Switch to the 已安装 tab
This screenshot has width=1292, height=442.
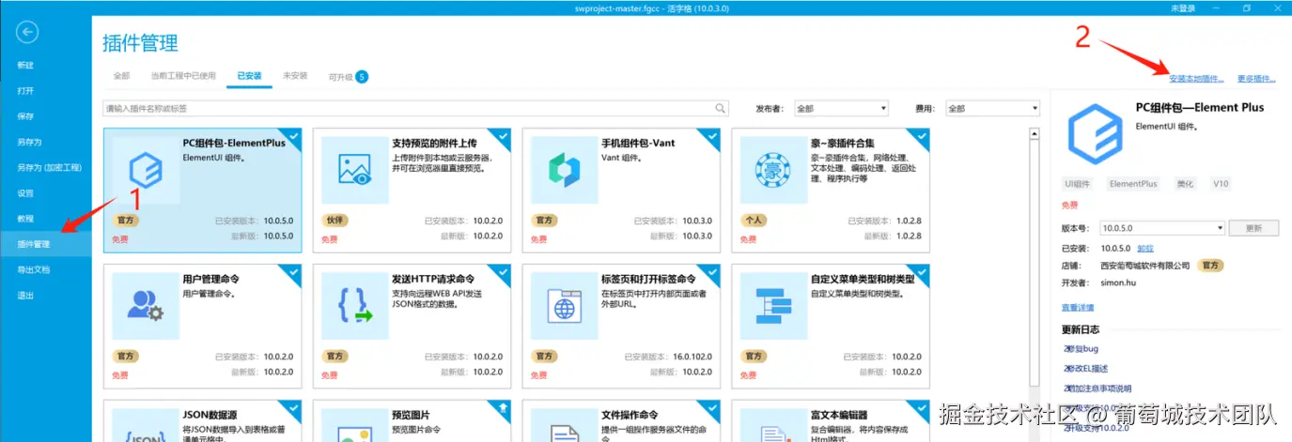[x=249, y=76]
